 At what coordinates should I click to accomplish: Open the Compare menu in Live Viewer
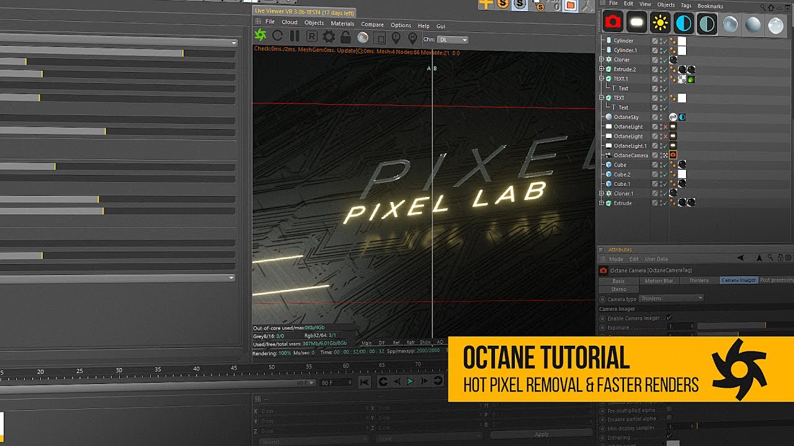[x=372, y=25]
